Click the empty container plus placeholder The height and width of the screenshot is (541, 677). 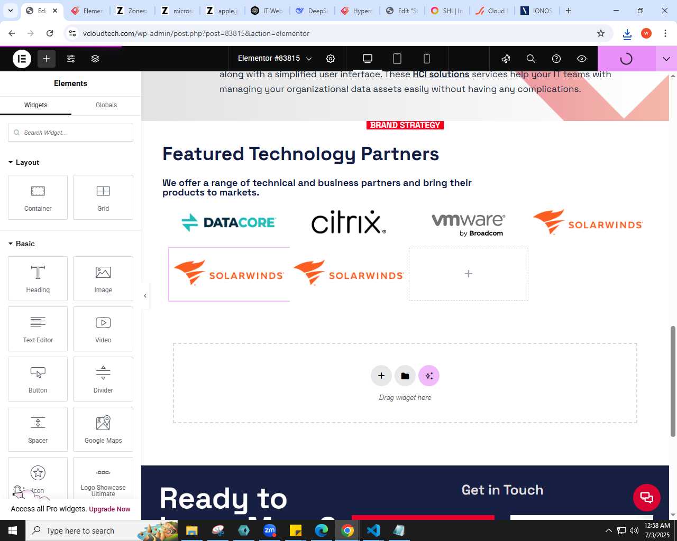[469, 274]
